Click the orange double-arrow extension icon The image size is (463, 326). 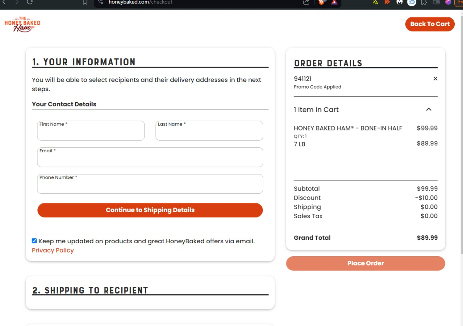pyautogui.click(x=387, y=2)
